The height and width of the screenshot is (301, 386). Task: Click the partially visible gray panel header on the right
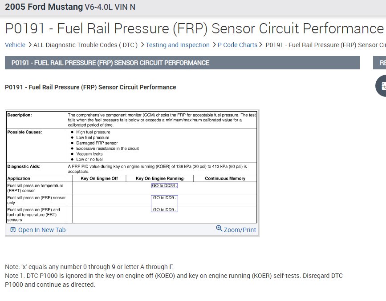coord(380,63)
